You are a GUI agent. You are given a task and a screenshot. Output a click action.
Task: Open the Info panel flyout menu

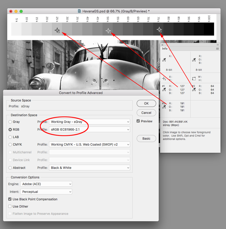click(x=217, y=49)
